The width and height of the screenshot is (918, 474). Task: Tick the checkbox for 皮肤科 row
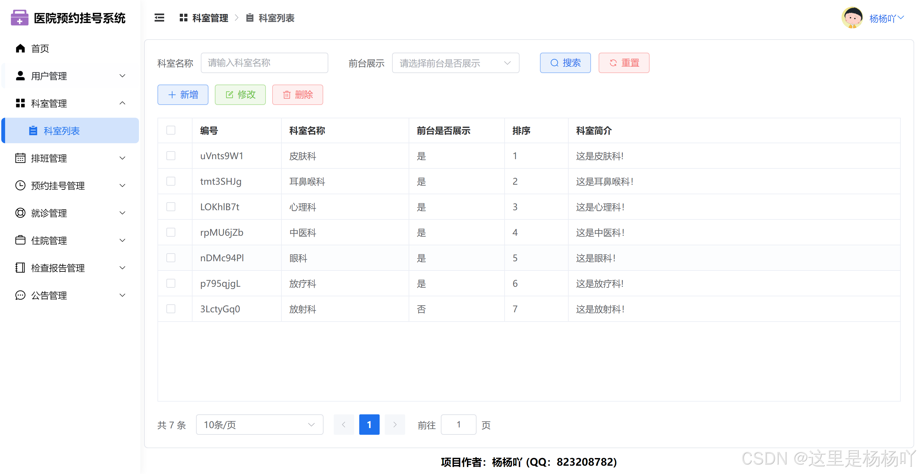coord(171,156)
